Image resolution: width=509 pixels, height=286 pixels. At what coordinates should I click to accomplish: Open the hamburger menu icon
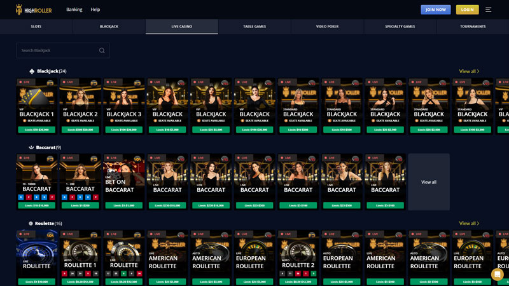click(x=488, y=10)
